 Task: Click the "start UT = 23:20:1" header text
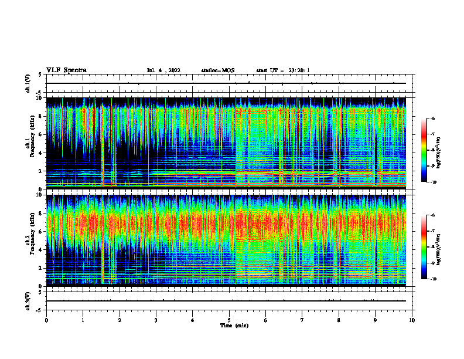click(283, 70)
